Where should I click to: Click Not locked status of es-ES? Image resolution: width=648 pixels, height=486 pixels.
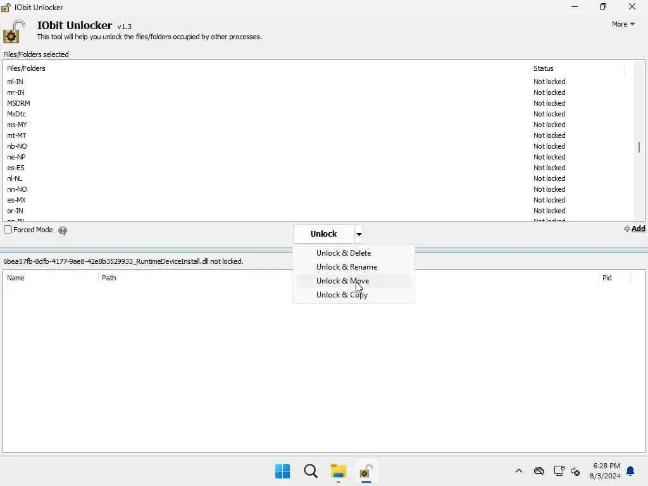point(549,168)
